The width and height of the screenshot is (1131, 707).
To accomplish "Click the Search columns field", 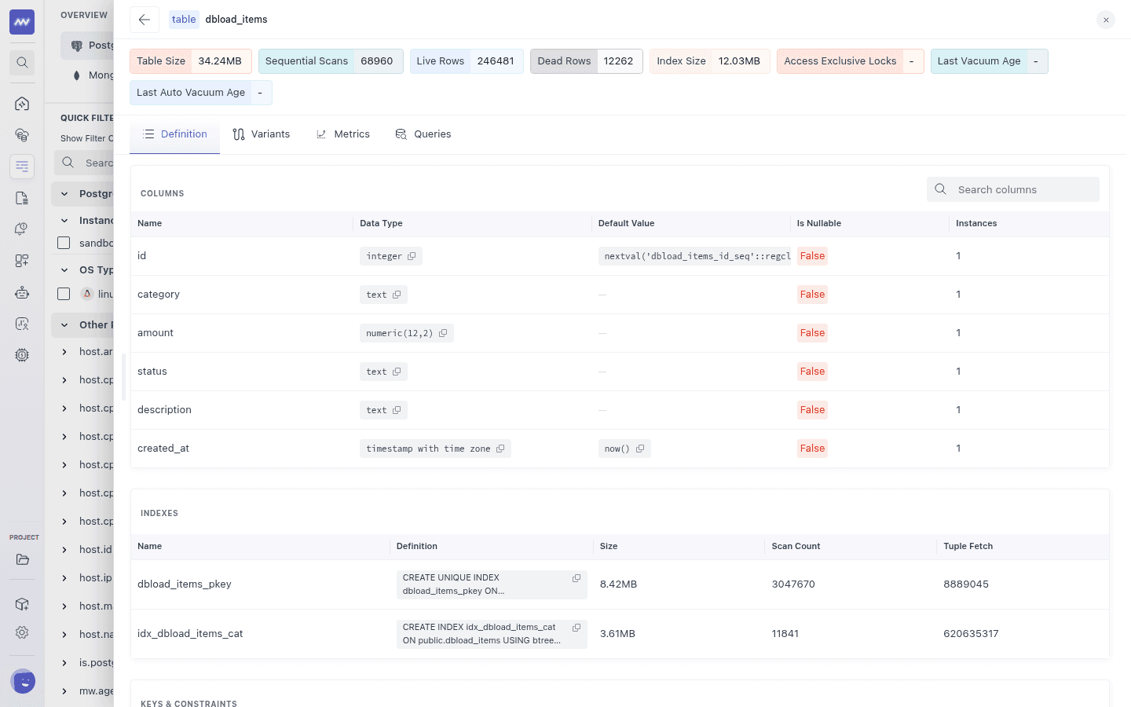I will [1013, 189].
